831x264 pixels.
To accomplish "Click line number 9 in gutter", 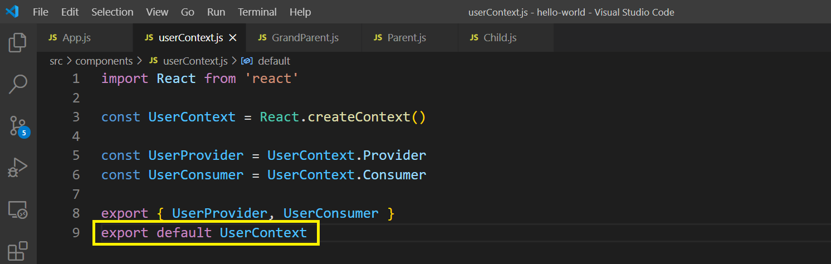I will pos(76,232).
